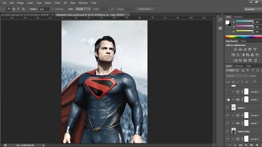Expand the collapsed panels double-arrow
Screen dimensions: 262x147
pos(222,14)
